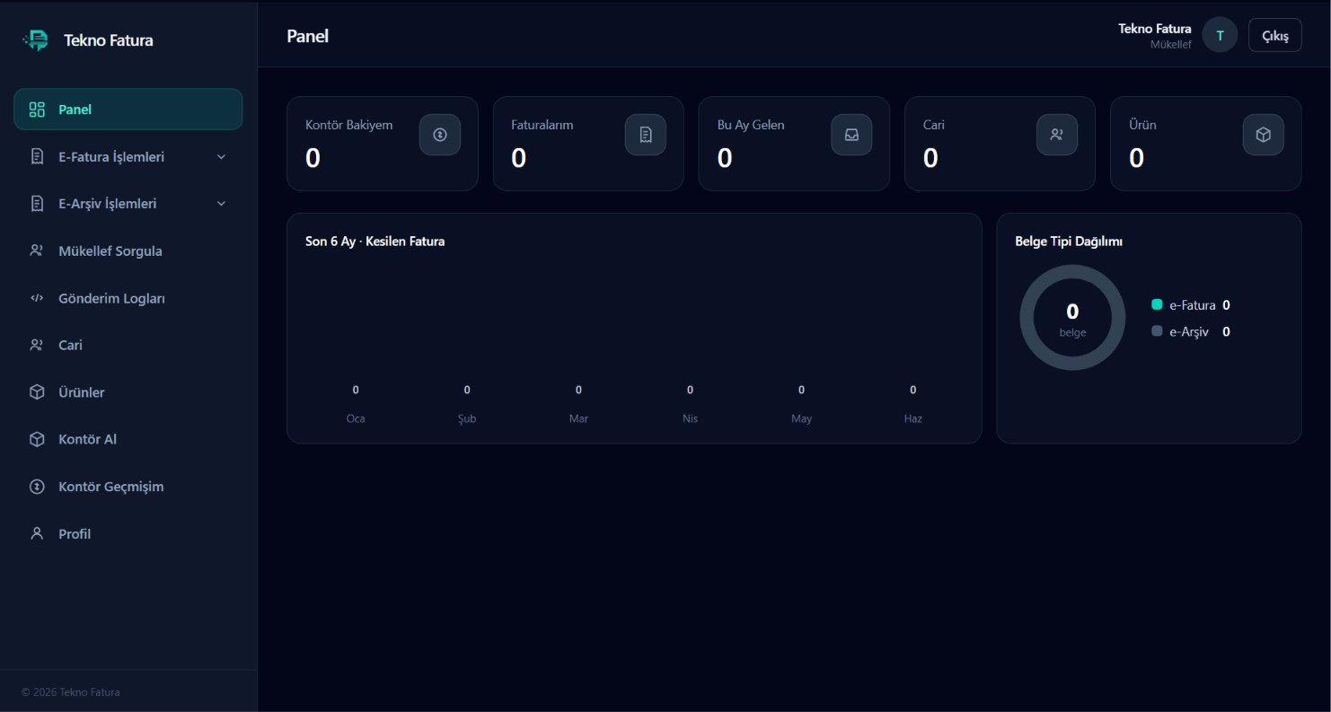Click the Panel grid icon in sidebar
This screenshot has height=712, width=1331.
37,110
